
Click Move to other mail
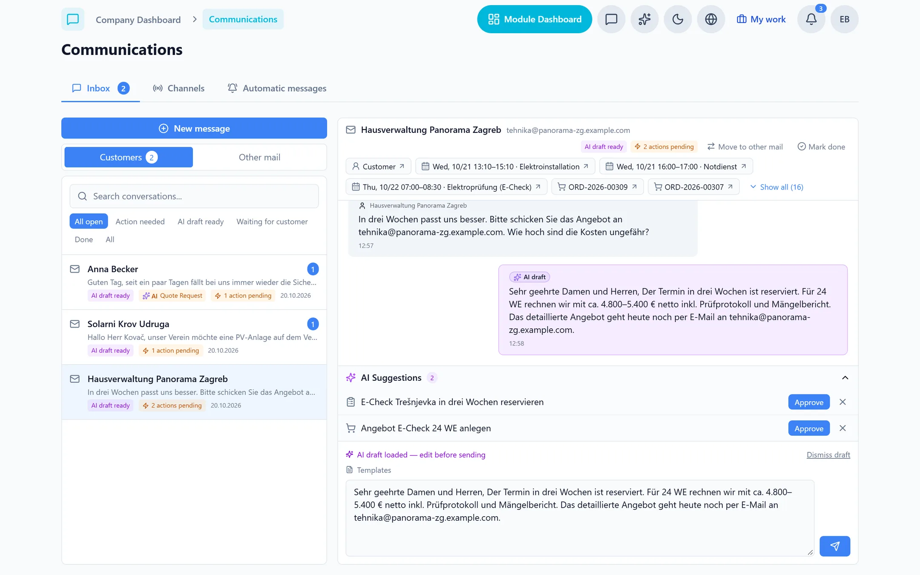[745, 147]
